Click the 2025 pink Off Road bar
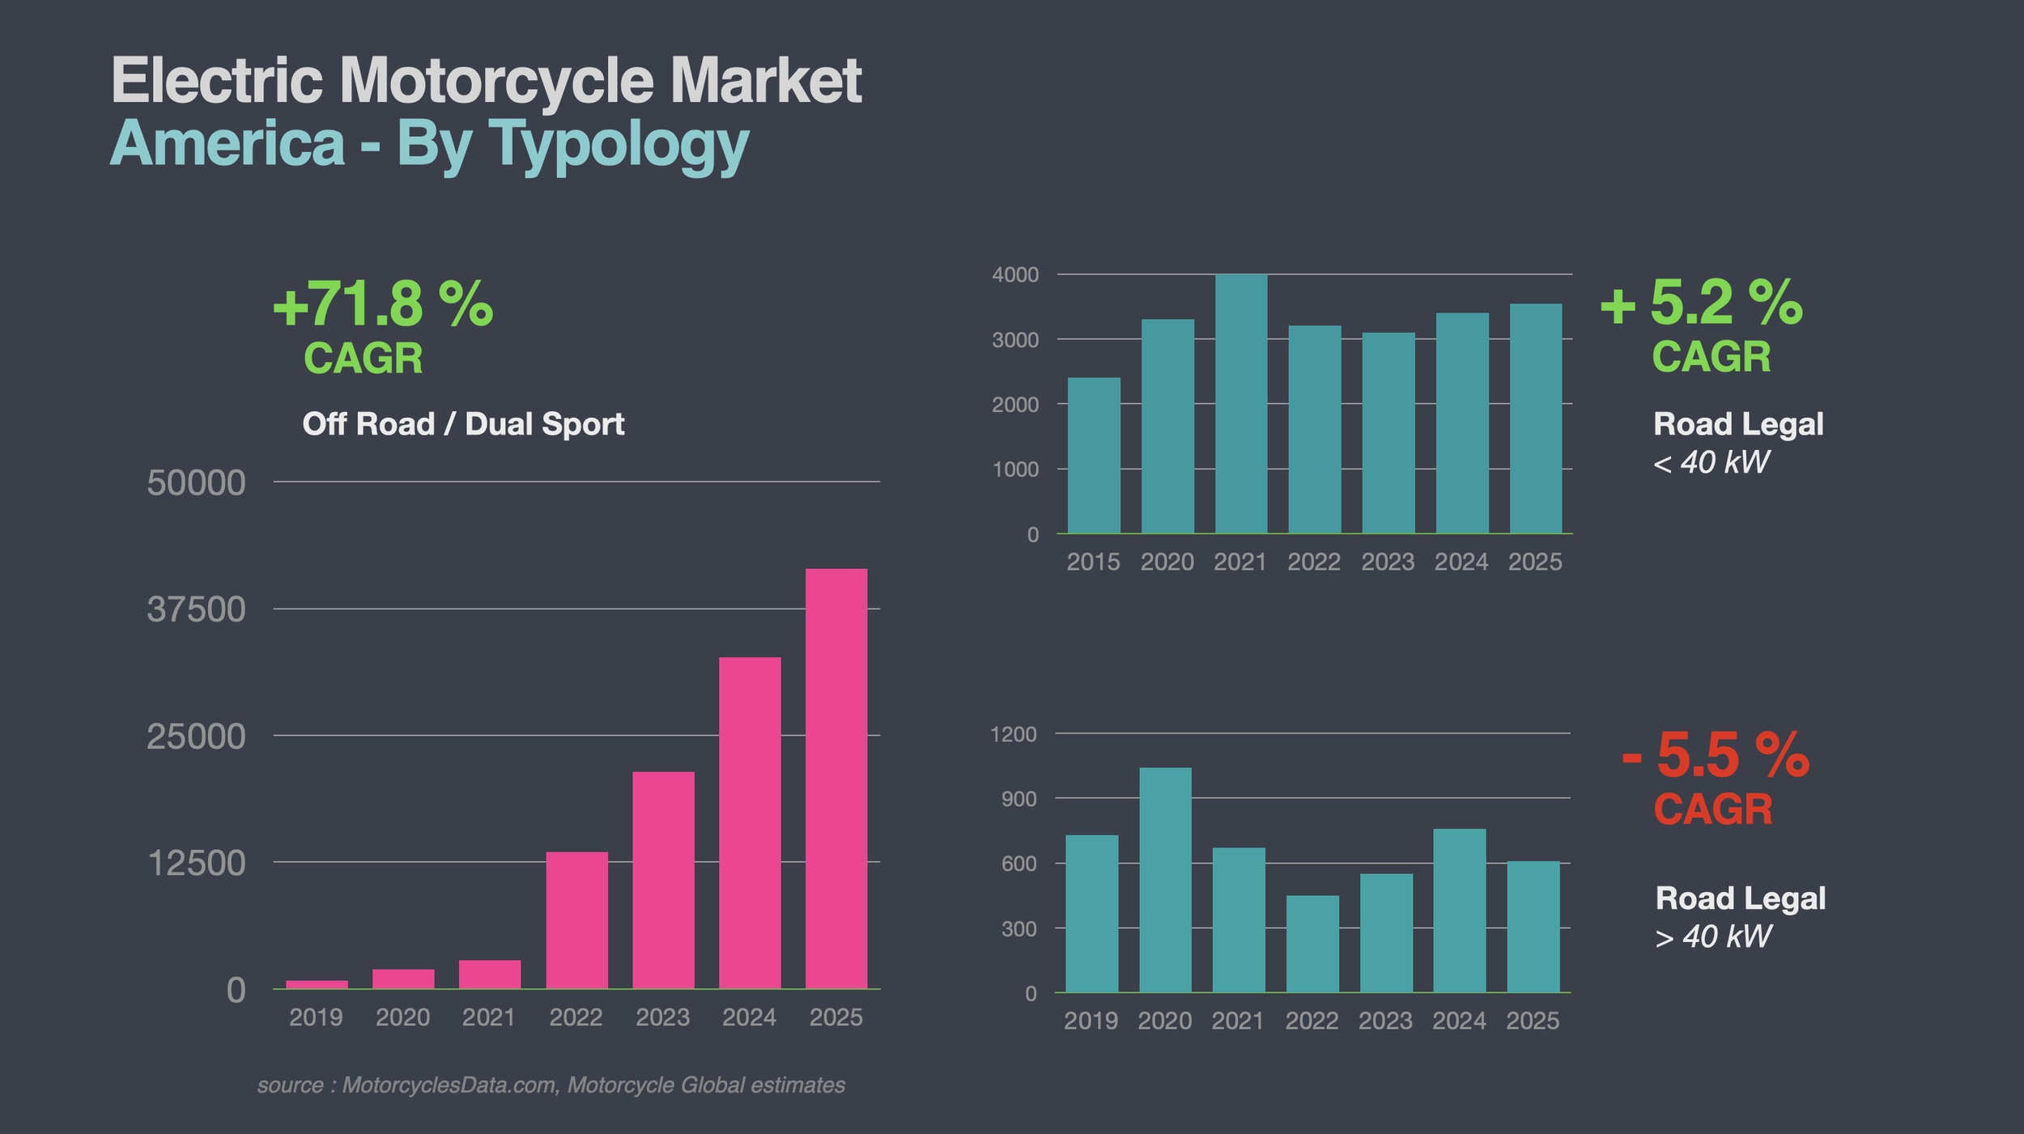The width and height of the screenshot is (2024, 1134). click(836, 778)
